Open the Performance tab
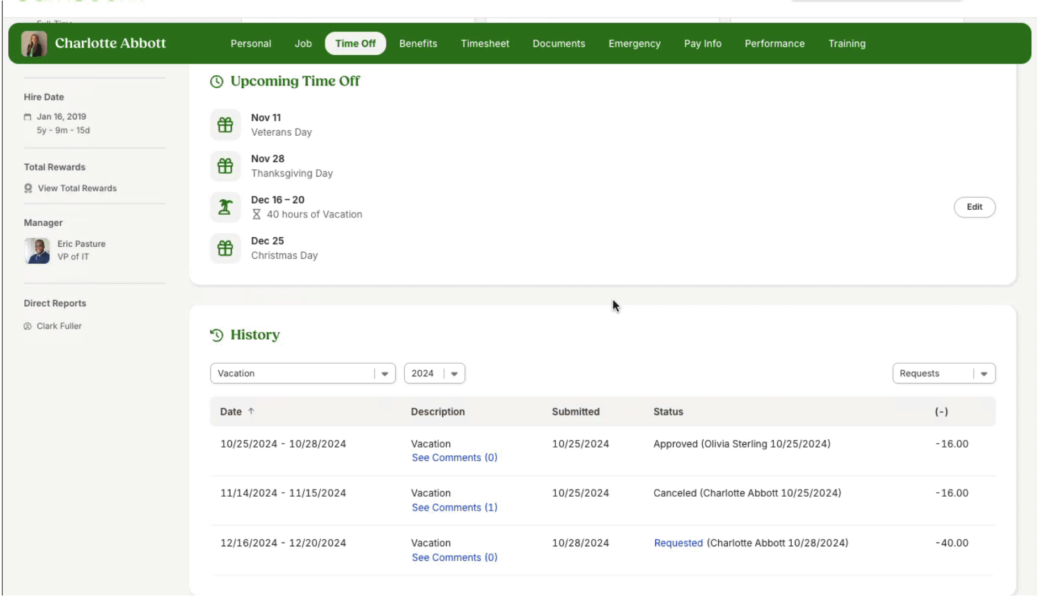Viewport: 1060px width, 596px height. [775, 44]
